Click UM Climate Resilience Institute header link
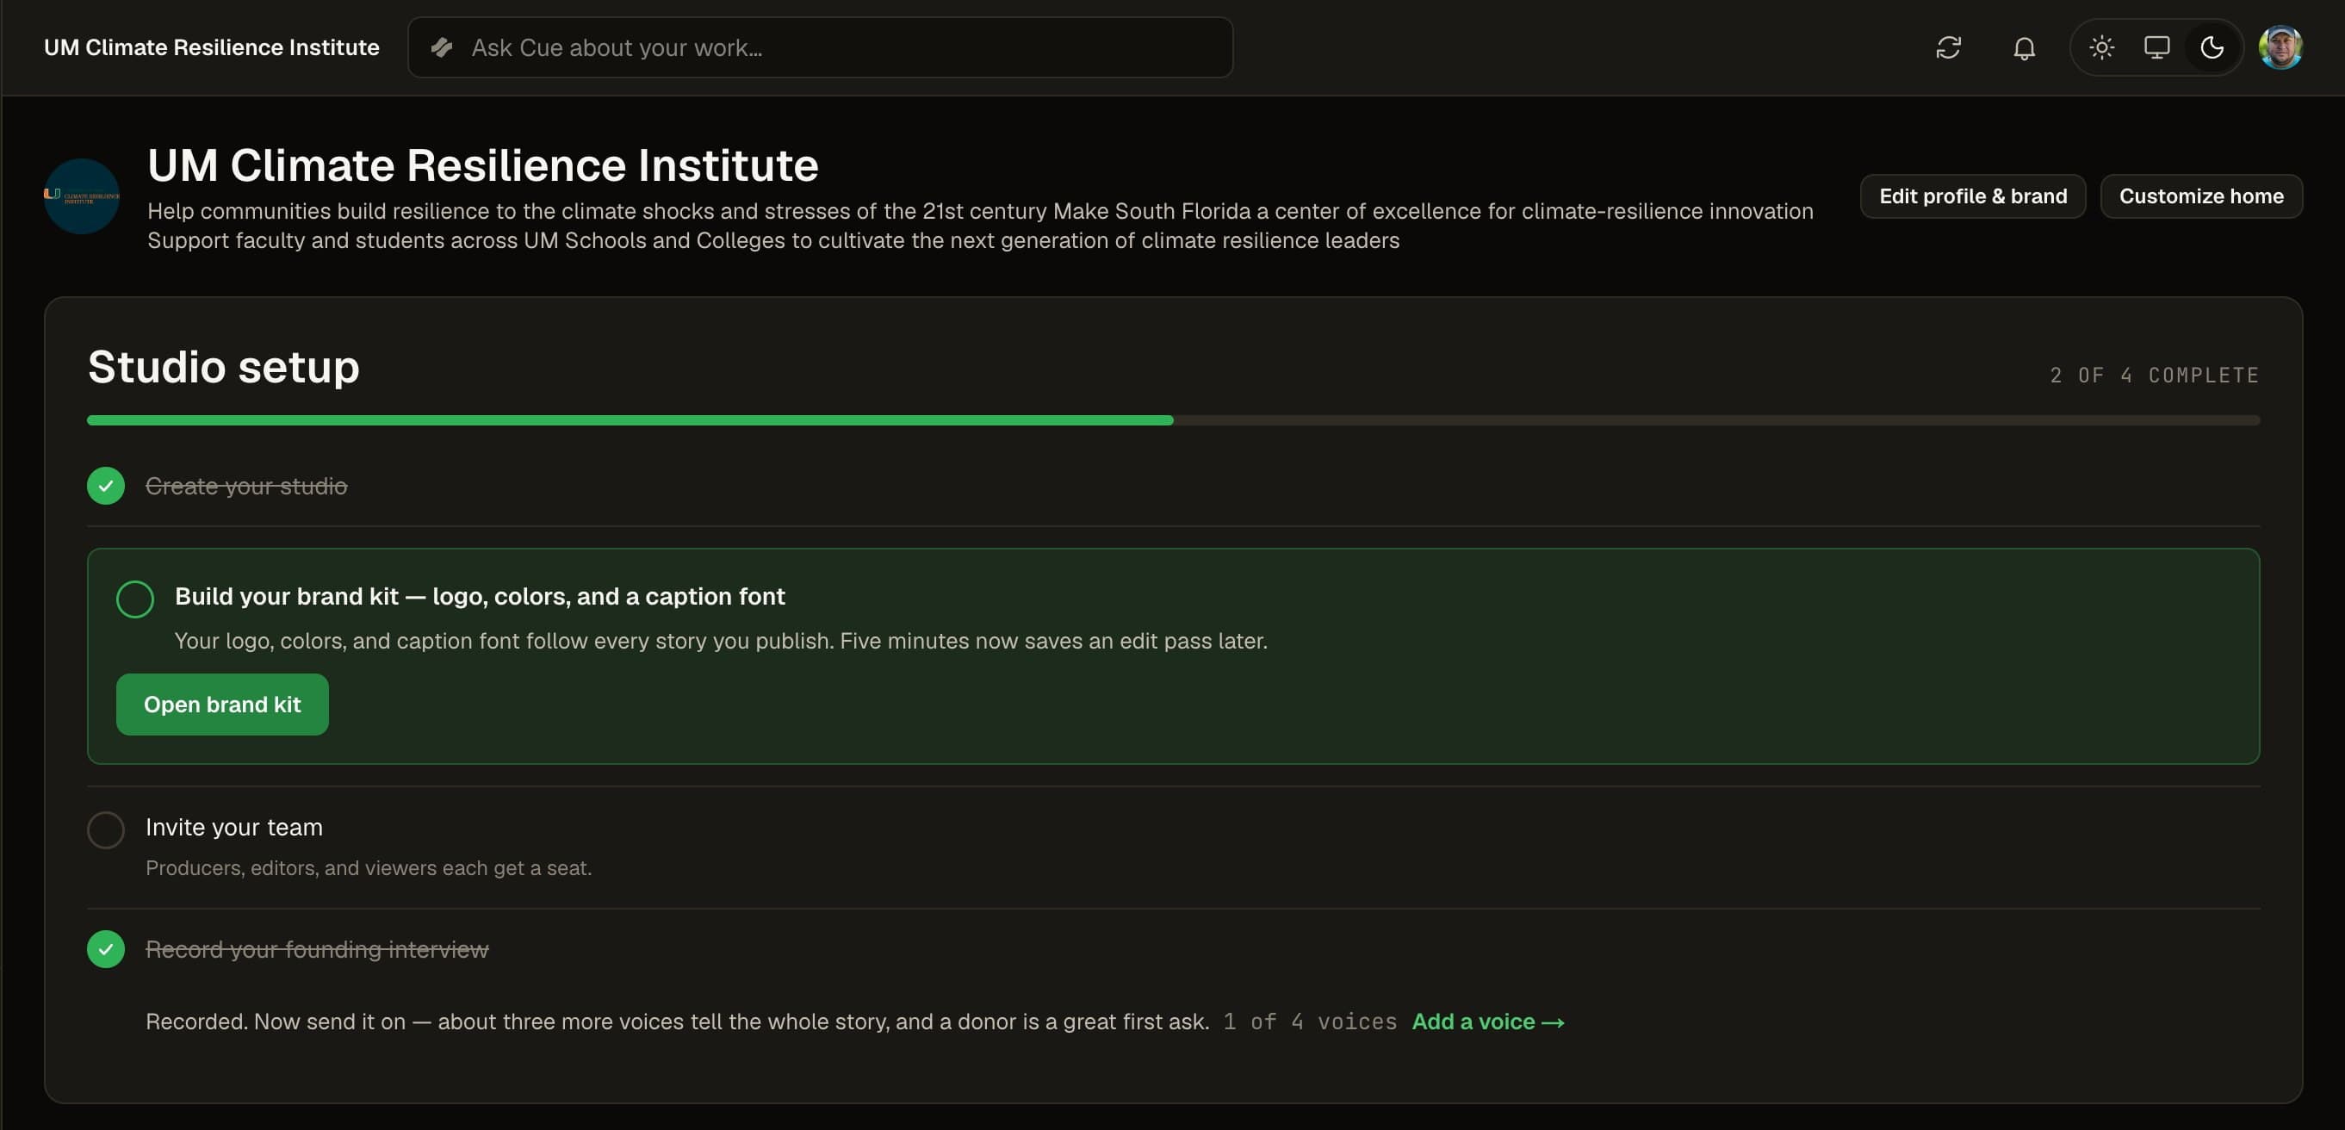Screen dimensions: 2345x1130 [x=211, y=47]
